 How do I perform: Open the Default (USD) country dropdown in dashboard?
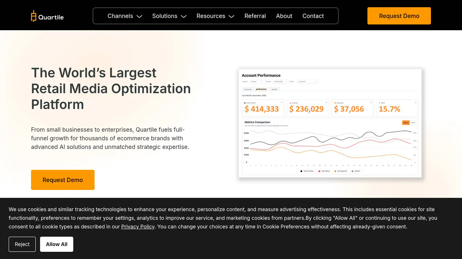tap(280, 82)
